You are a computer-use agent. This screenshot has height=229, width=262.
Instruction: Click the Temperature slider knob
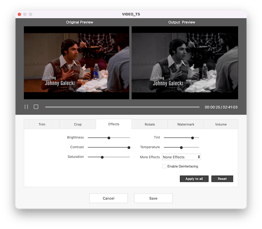pyautogui.click(x=181, y=147)
